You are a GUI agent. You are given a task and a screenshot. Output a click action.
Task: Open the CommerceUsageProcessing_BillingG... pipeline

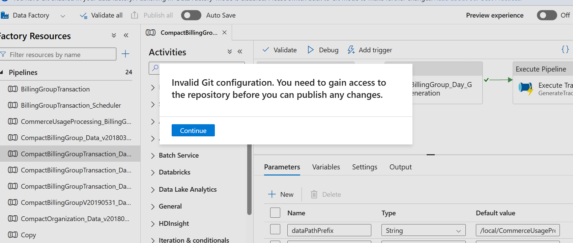point(76,122)
